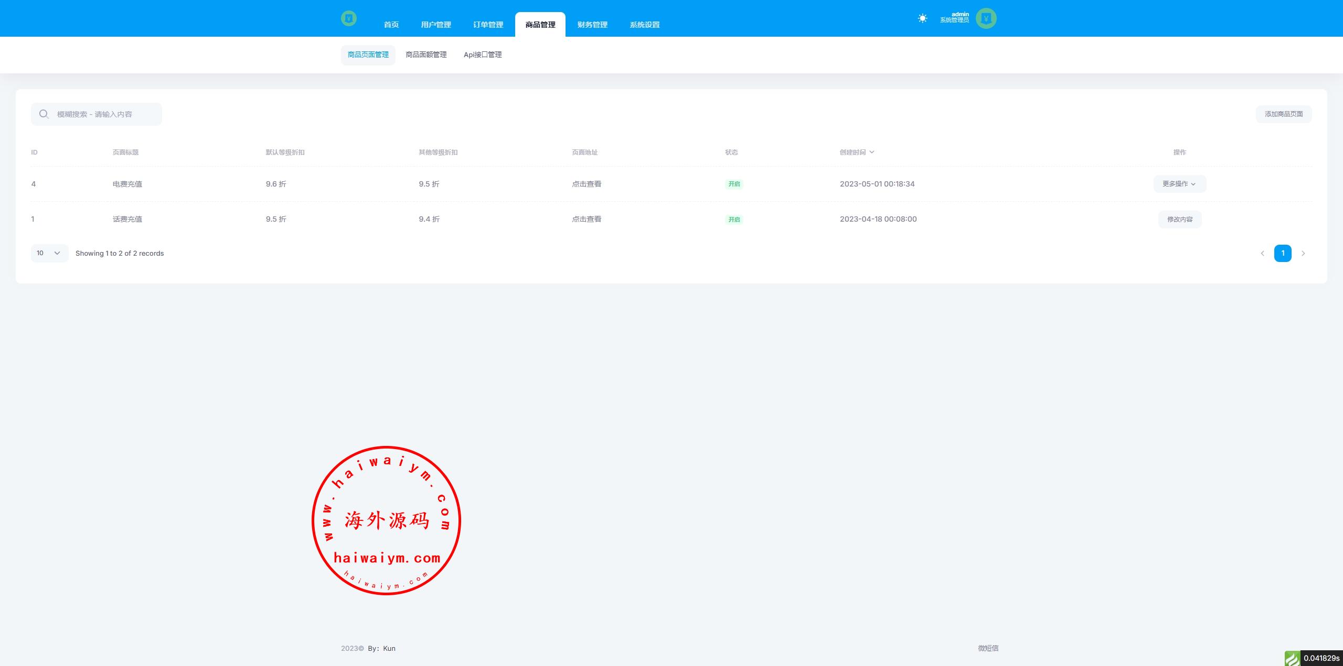Image resolution: width=1343 pixels, height=666 pixels.
Task: Click 添加商品页面 button
Action: coord(1283,114)
